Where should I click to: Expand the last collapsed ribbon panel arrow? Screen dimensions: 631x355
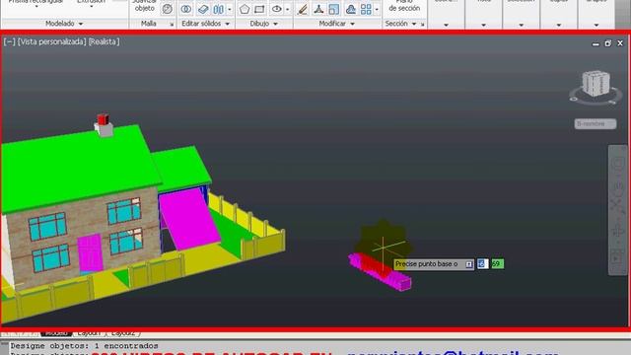(596, 25)
